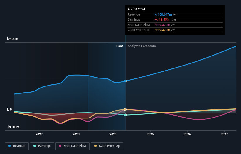This screenshot has height=154, width=241.
Task: Click the Earnings row label in tooltip
Action: coord(134,19)
